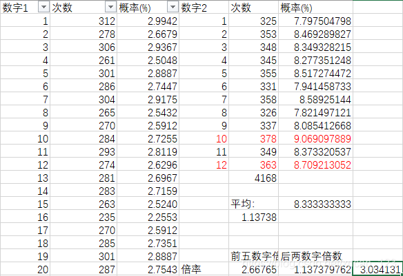Select the red cell 8.709213052
Screen dimensions: 403x276
pyautogui.click(x=315, y=164)
